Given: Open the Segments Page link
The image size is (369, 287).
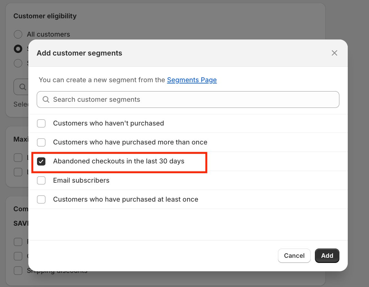Looking at the screenshot, I should tap(192, 80).
